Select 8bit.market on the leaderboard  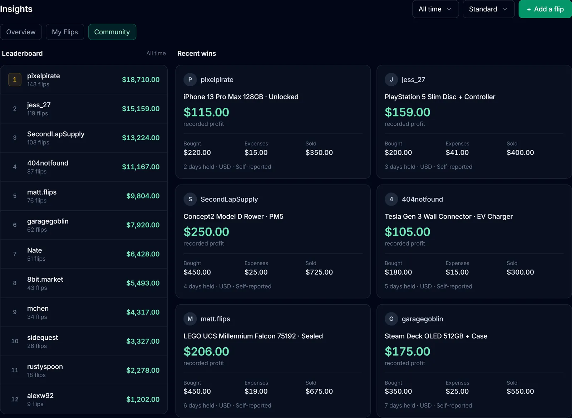pos(84,283)
